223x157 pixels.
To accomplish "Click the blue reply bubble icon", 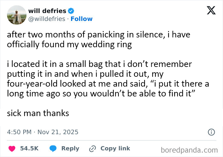I will pyautogui.click(x=54, y=148).
